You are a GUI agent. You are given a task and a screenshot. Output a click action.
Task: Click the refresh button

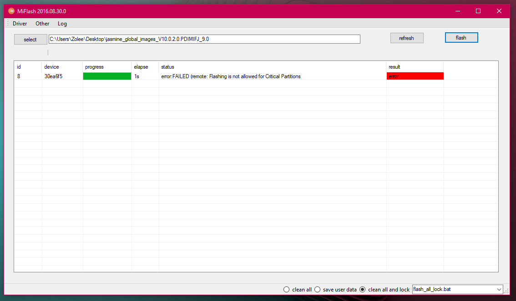coord(407,38)
